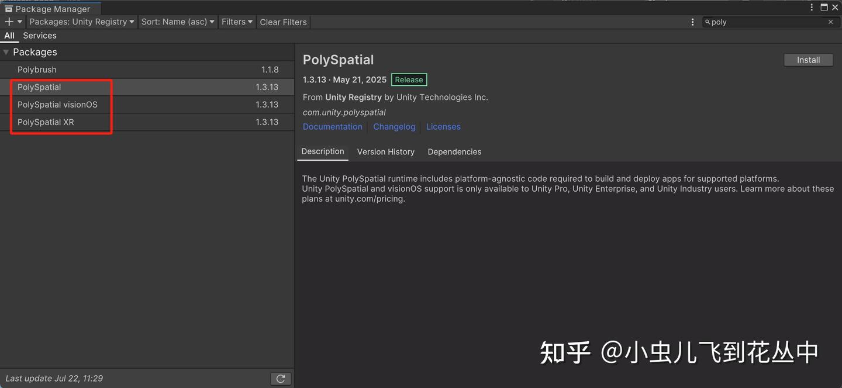Viewport: 842px width, 388px height.
Task: Select the PolySpatial package row
Action: (147, 87)
